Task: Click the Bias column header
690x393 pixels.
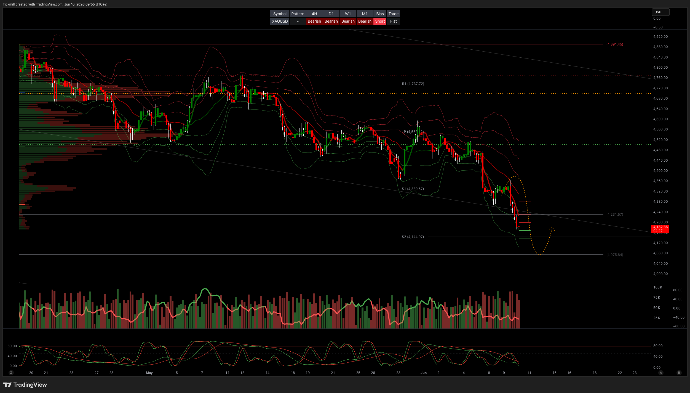Action: tap(380, 14)
